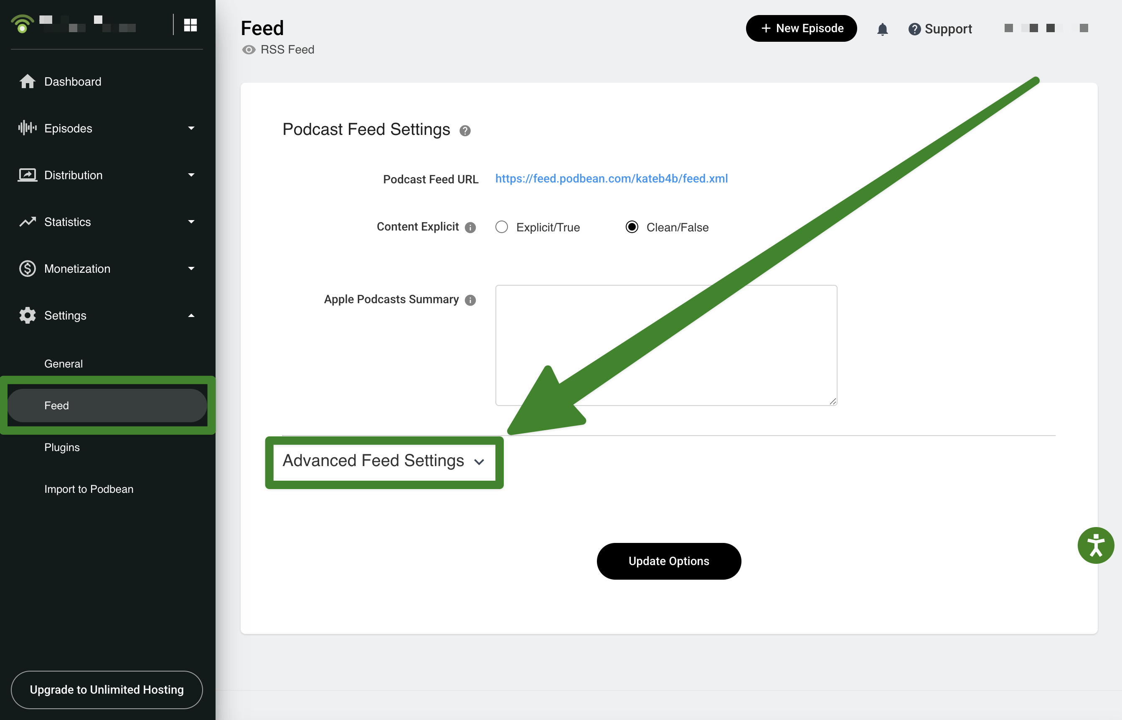
Task: Click the Podcast Feed Settings help icon
Action: pyautogui.click(x=465, y=130)
